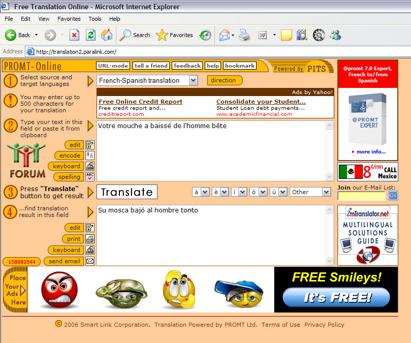
Task: Expand the à accent character dropdown
Action: [x=205, y=192]
